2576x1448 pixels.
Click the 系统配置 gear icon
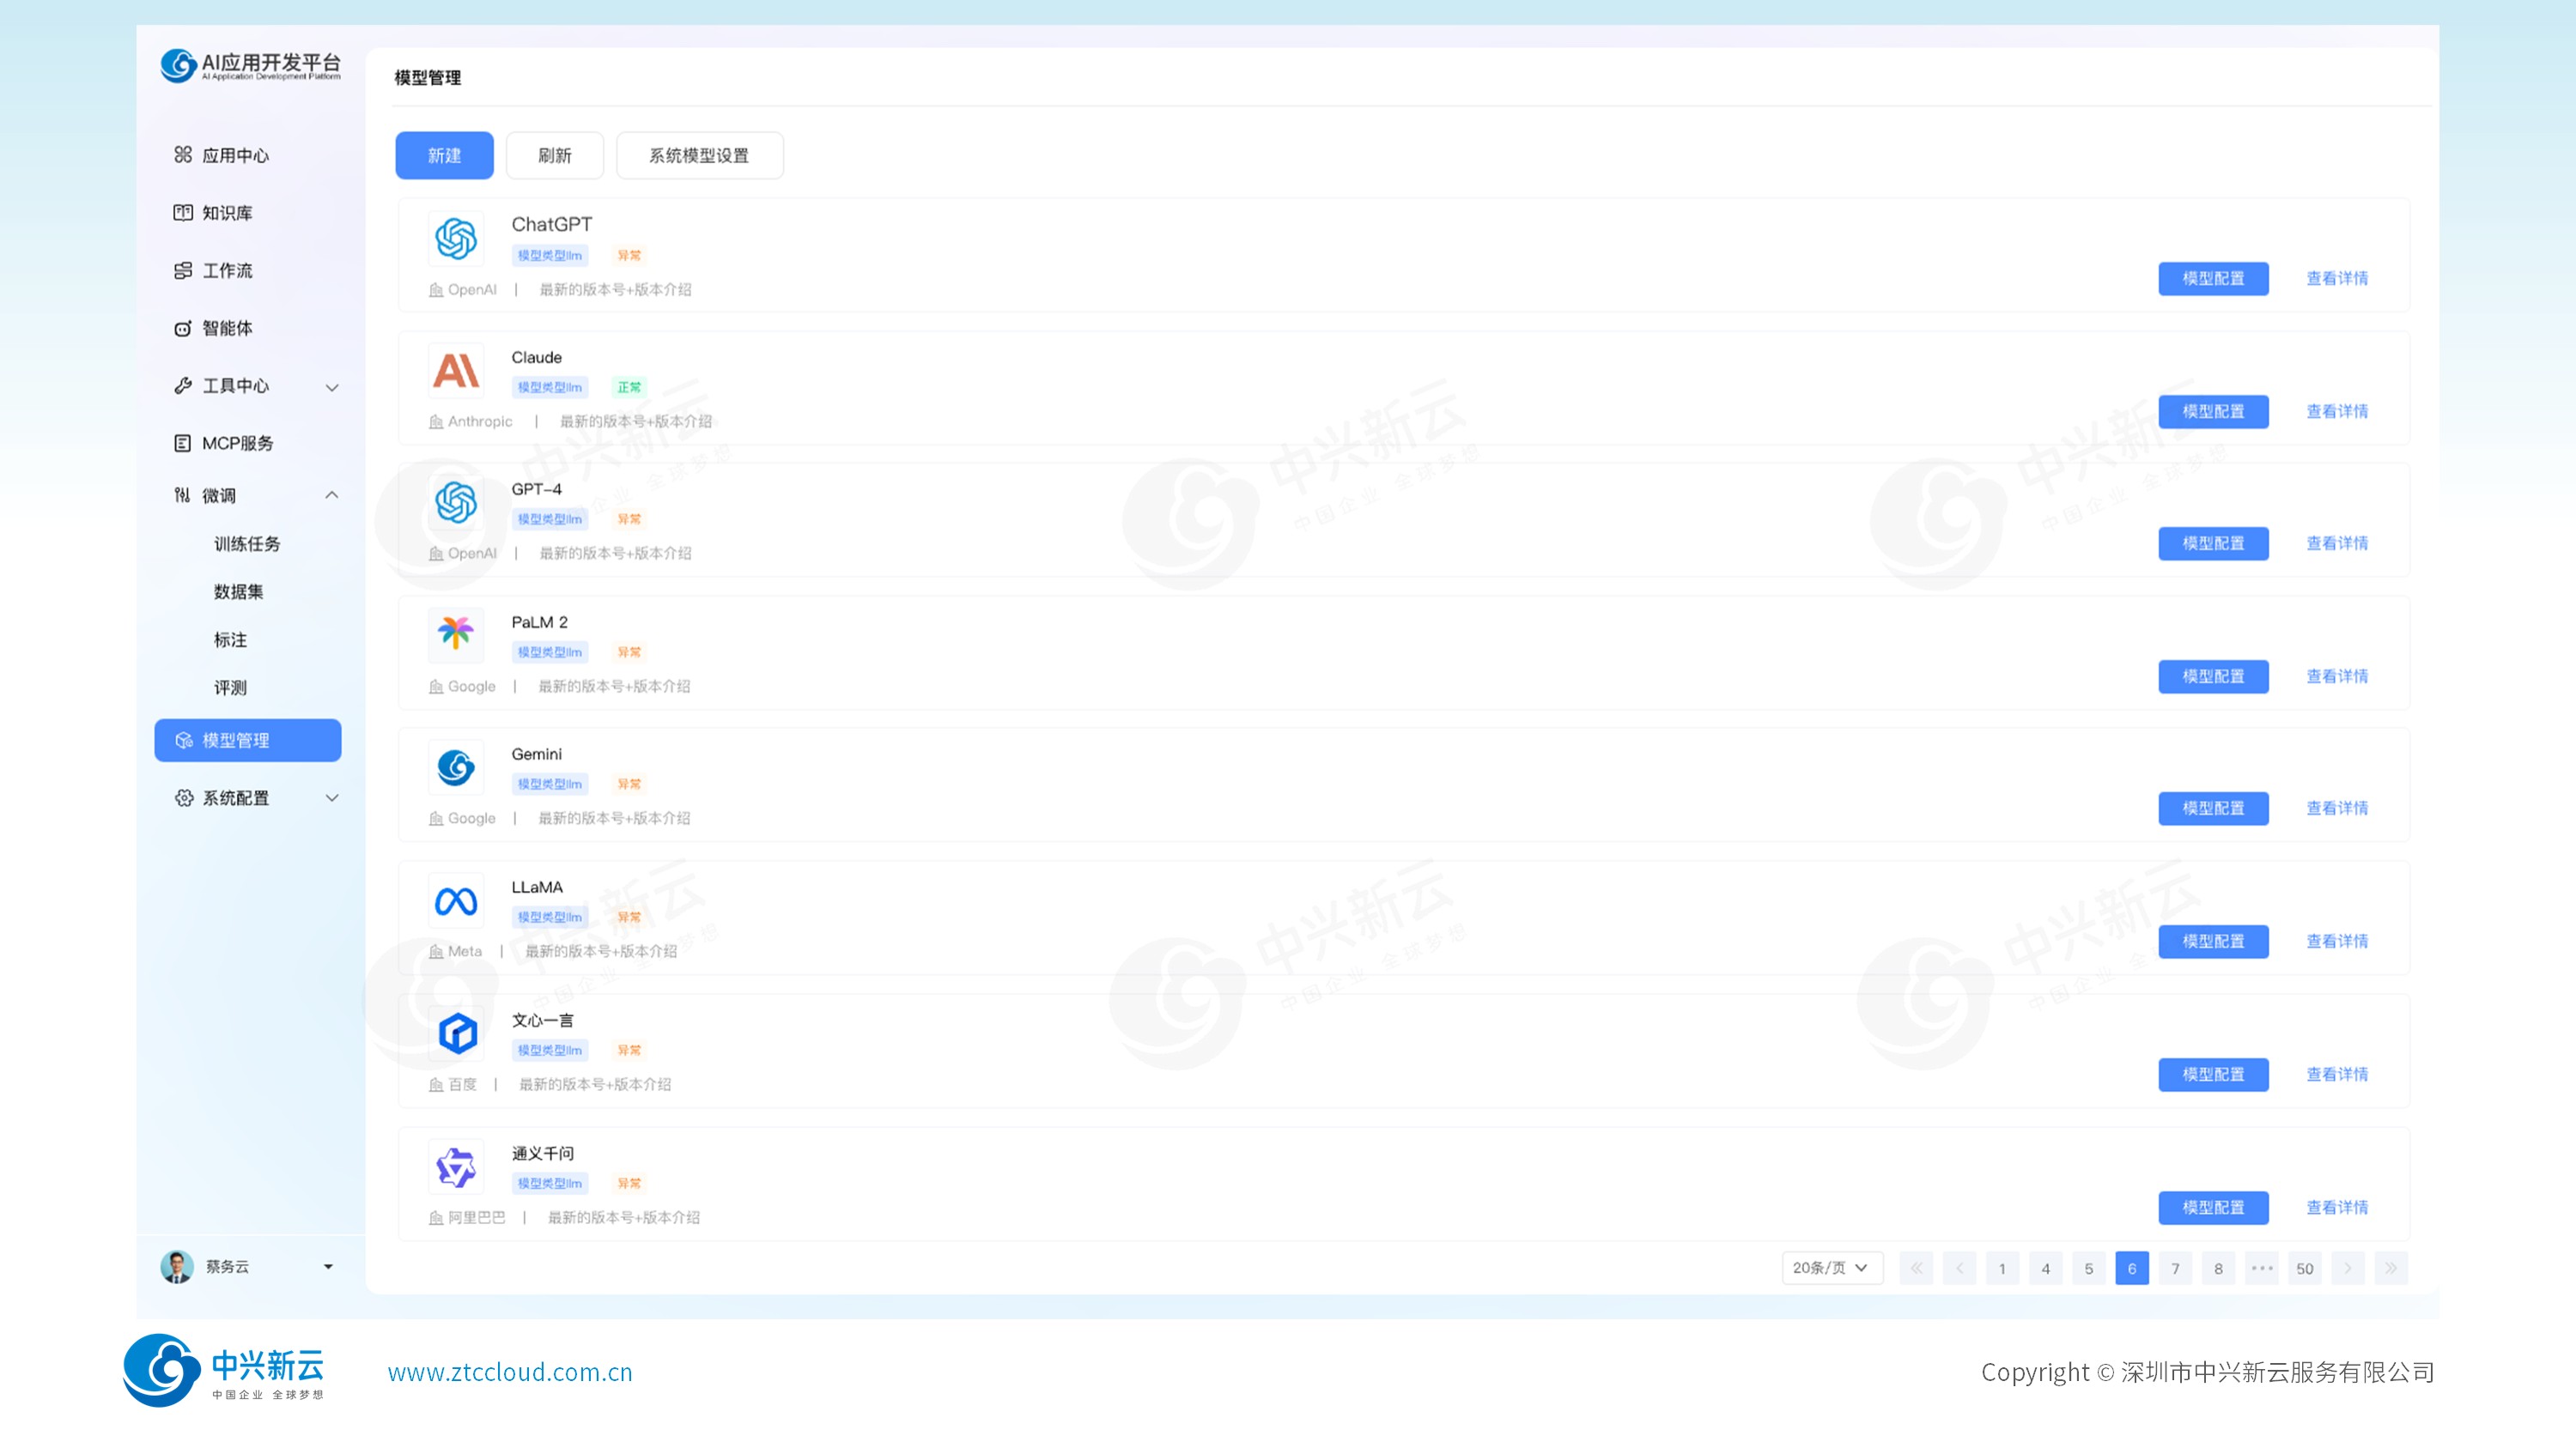point(184,797)
